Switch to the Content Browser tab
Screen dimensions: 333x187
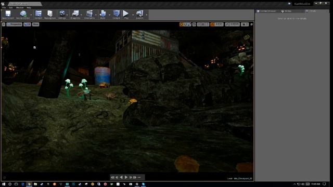coord(266,11)
